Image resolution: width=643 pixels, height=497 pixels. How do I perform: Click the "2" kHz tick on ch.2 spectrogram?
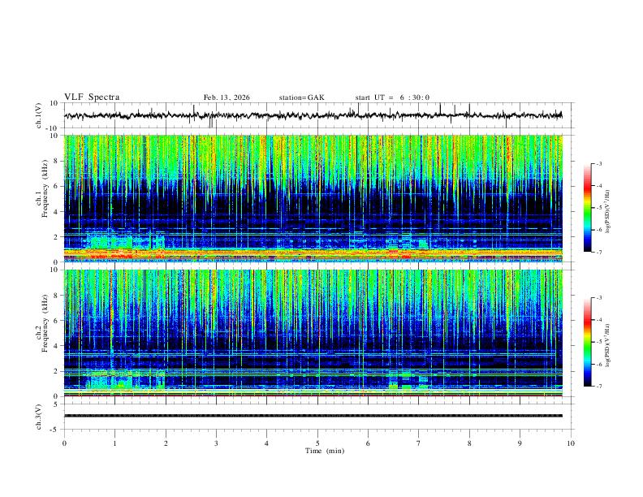pos(56,371)
